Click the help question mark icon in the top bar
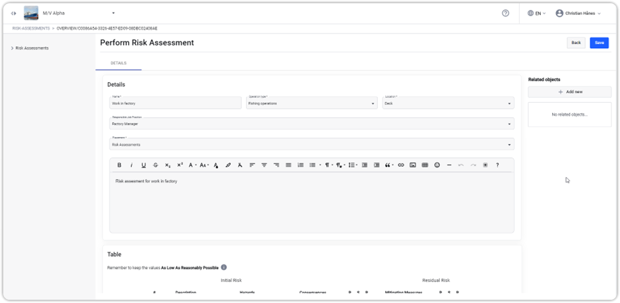The image size is (620, 303). 505,13
